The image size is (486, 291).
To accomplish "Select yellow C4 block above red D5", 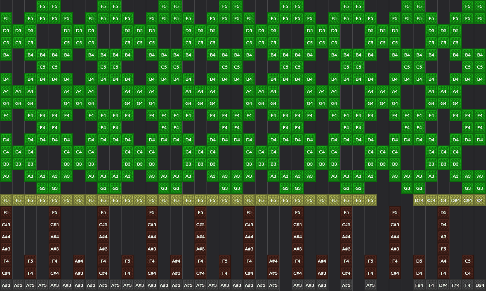I will (443, 200).
